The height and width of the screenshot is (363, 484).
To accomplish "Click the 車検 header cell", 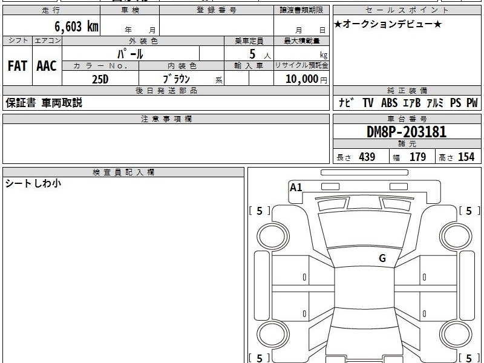I will point(130,10).
